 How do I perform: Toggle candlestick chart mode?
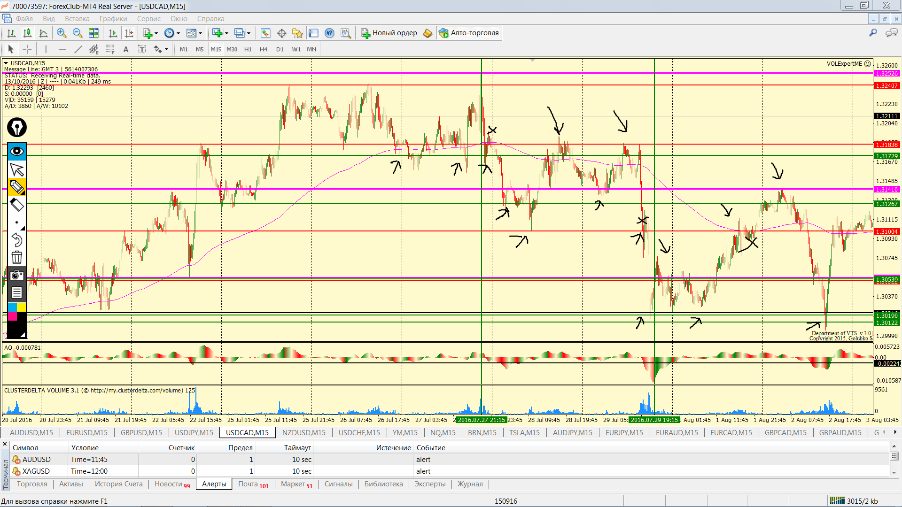click(x=28, y=33)
